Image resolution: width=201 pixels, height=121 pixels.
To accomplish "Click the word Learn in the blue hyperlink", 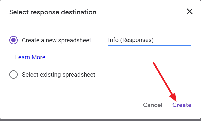I will tap(23, 57).
